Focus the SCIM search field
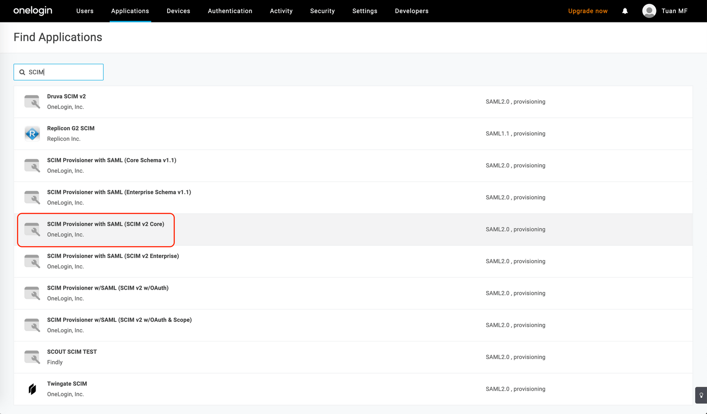Viewport: 707px width, 414px height. (58, 72)
